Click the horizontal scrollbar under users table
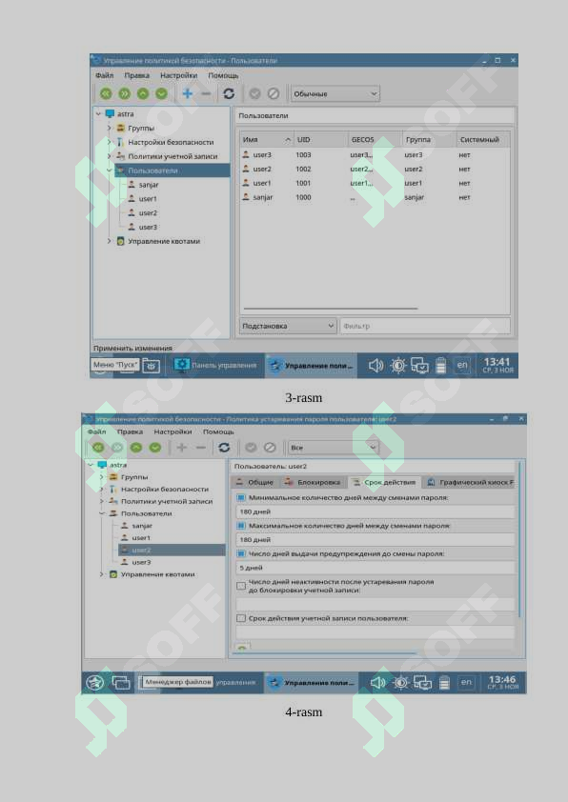Screen dimensions: 568x802 [x=331, y=309]
